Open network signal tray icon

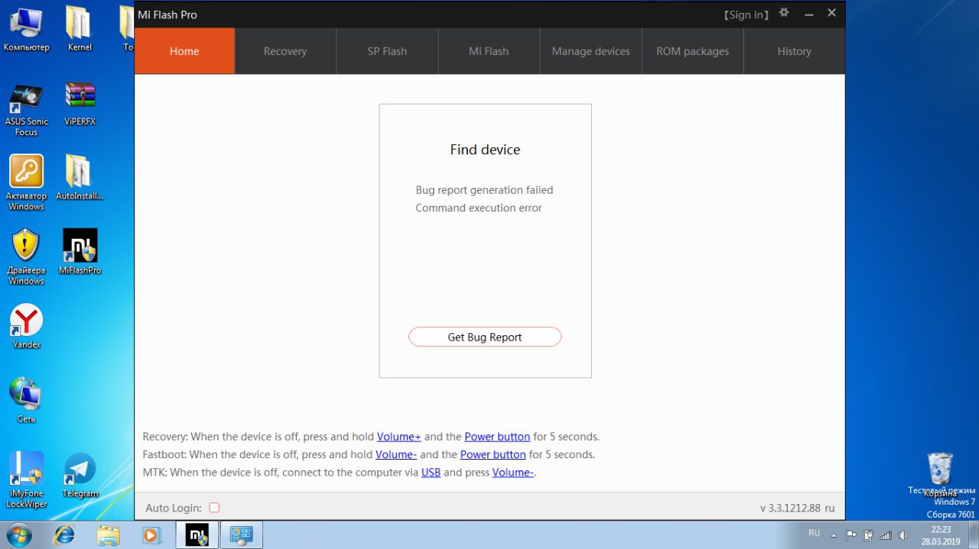(x=886, y=535)
